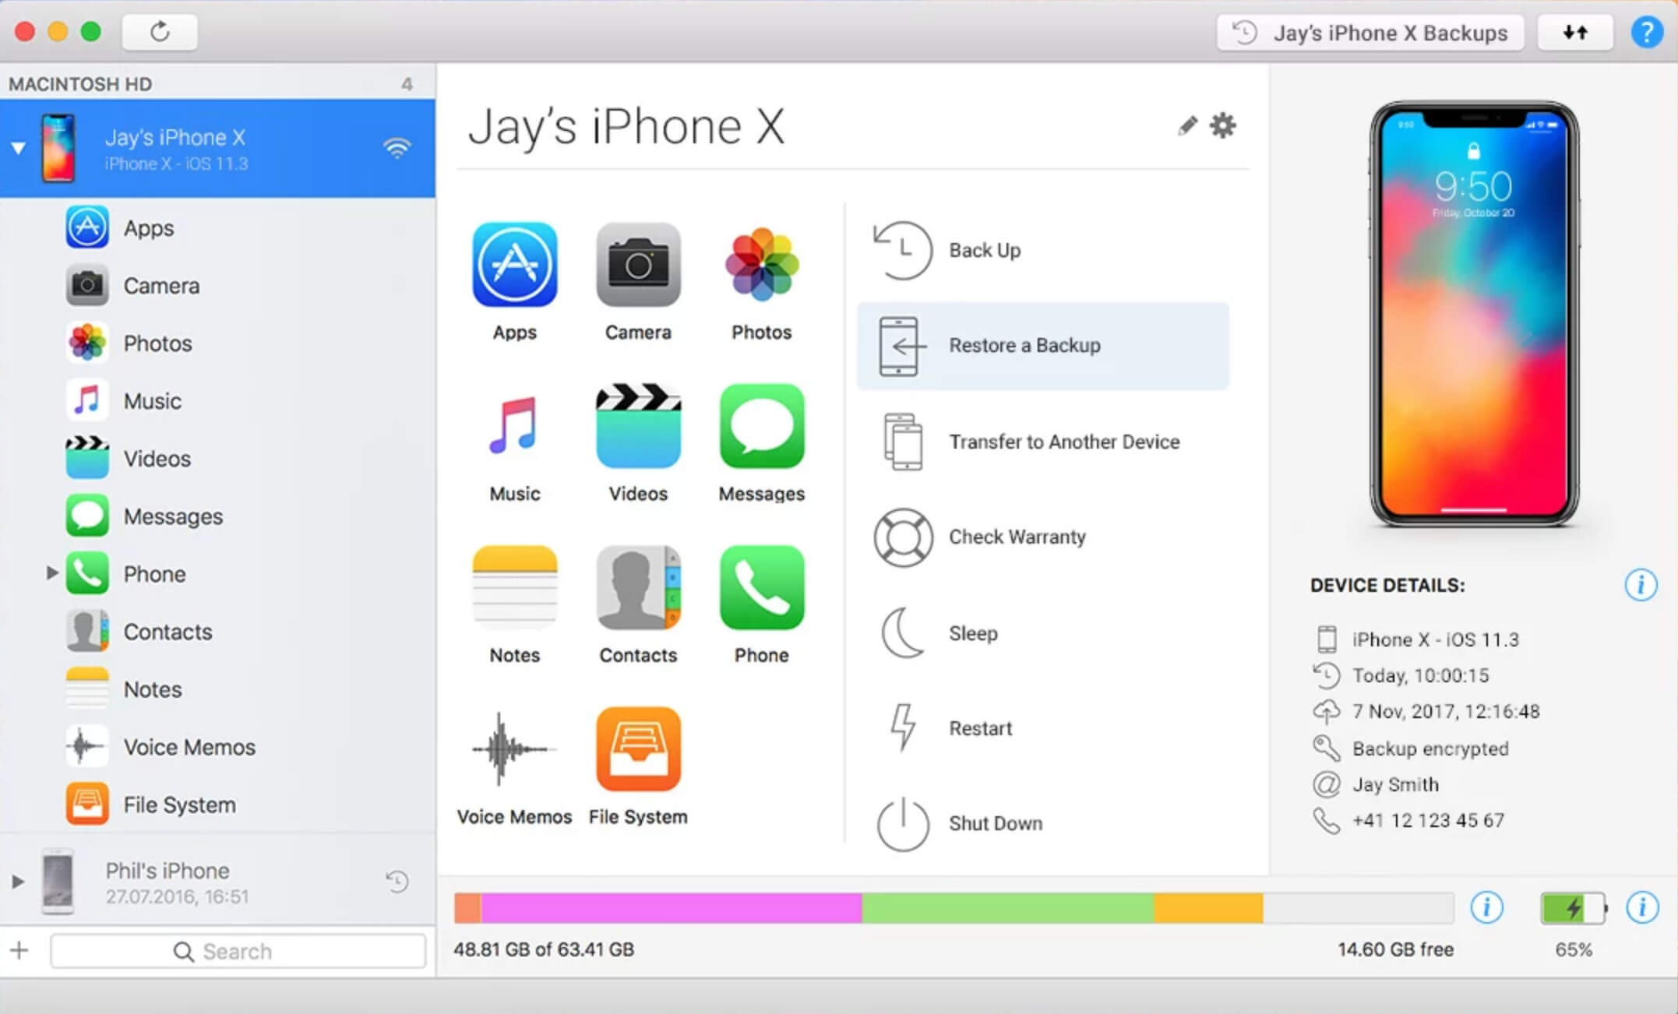Click 'Today, 10:00:15' last backup time
This screenshot has height=1014, width=1678.
coord(1420,675)
